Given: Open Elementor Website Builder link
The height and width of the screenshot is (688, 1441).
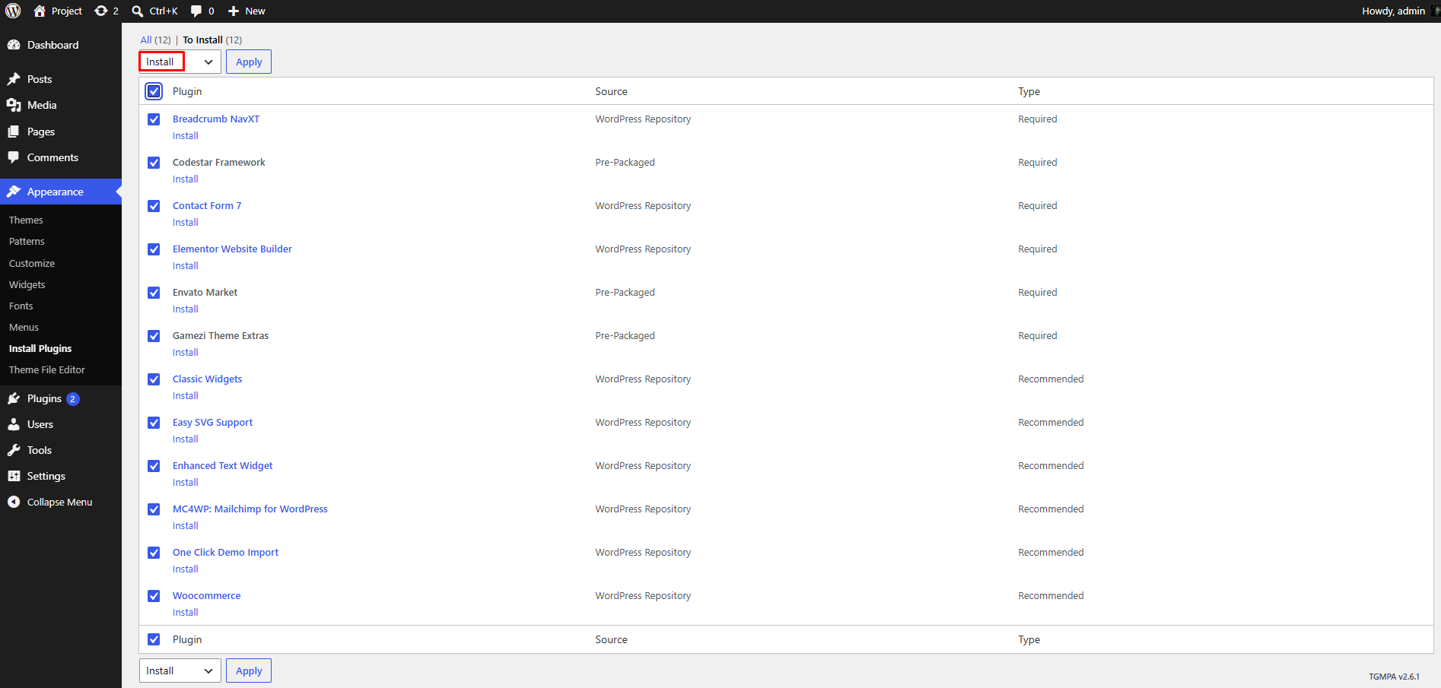Looking at the screenshot, I should [x=232, y=249].
